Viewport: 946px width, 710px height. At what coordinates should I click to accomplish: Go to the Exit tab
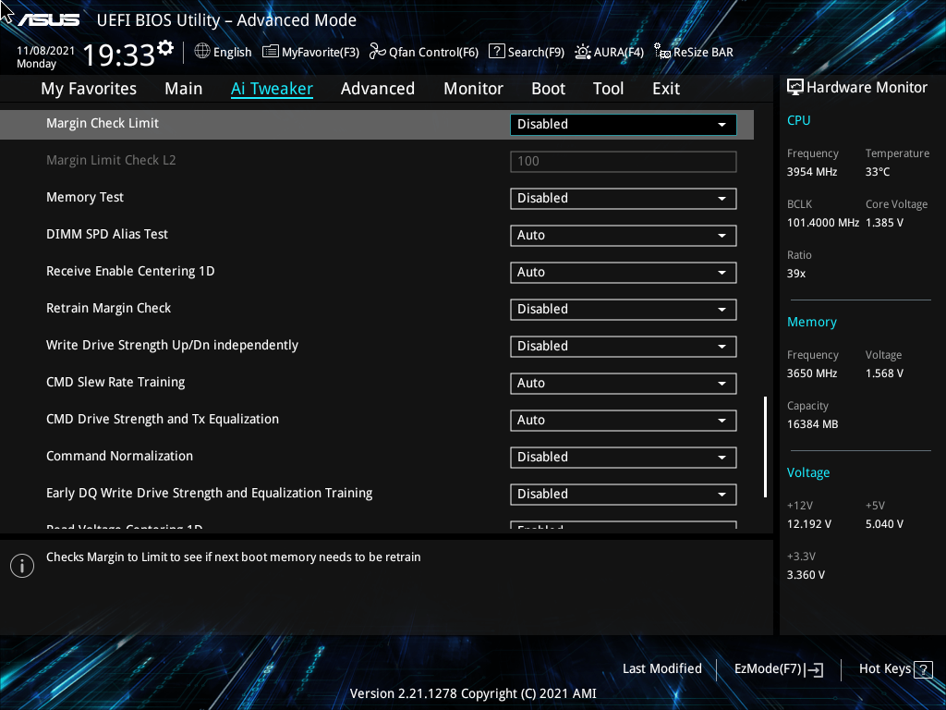point(666,89)
